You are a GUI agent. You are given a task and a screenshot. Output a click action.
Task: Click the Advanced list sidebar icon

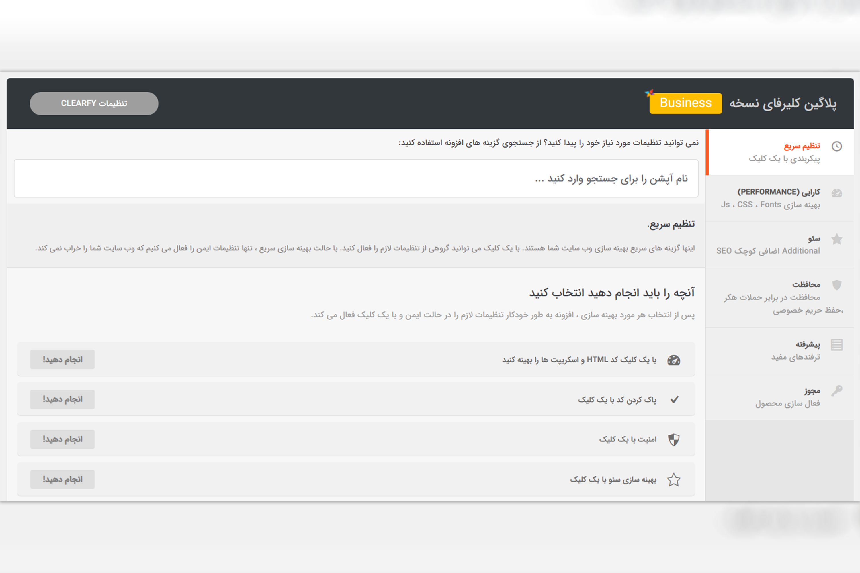click(836, 345)
